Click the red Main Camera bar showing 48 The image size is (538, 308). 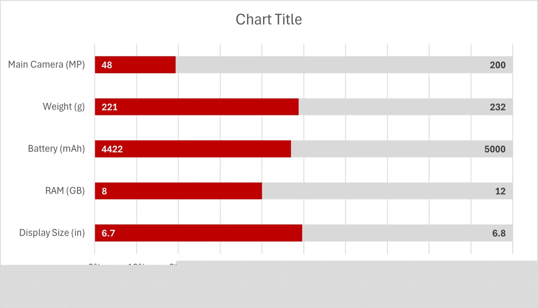(135, 65)
